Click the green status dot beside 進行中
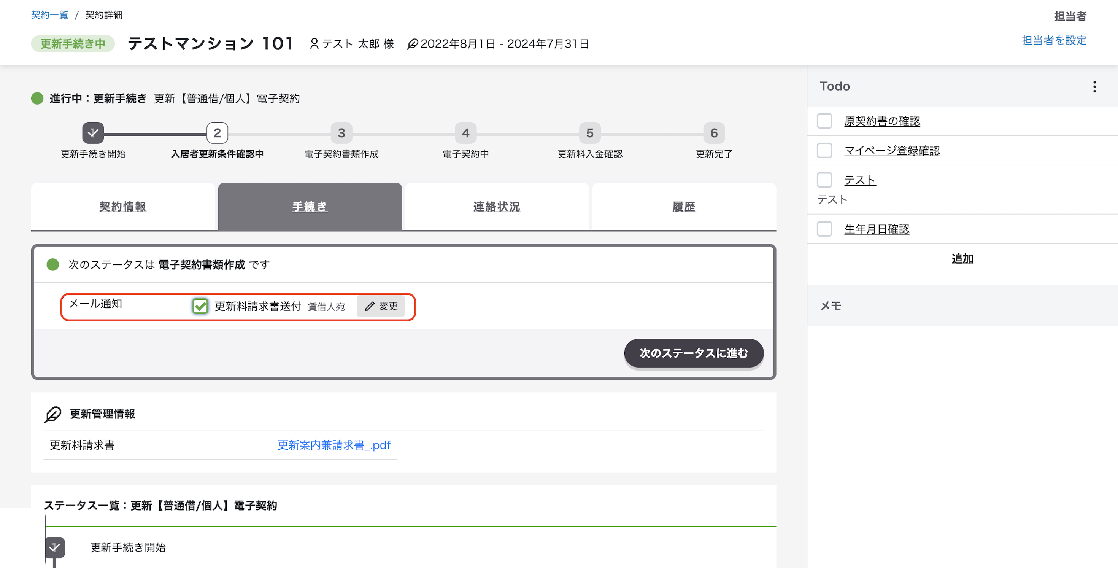This screenshot has height=568, width=1118. coord(37,99)
